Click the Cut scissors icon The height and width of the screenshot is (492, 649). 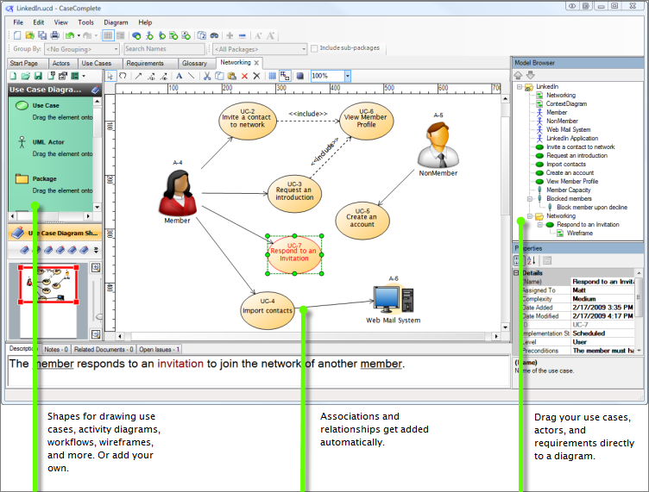207,76
